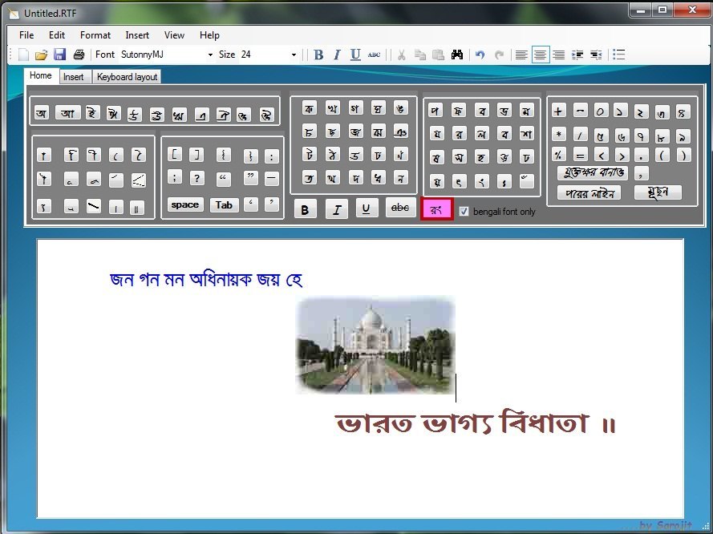Open the Size dropdown showing 24
The height and width of the screenshot is (534, 713).
257,55
